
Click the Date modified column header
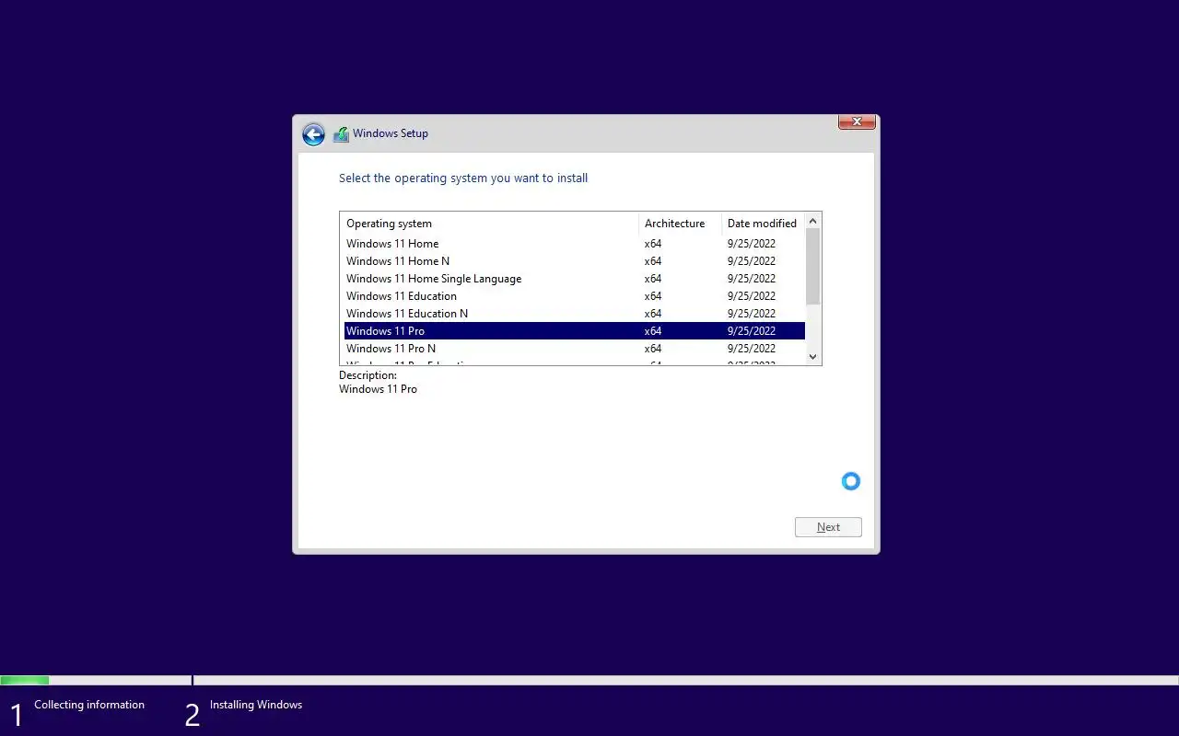coord(763,224)
